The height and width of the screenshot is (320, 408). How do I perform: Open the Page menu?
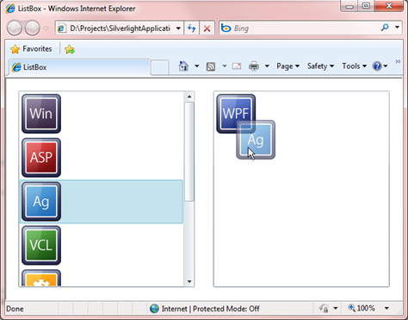pos(288,66)
